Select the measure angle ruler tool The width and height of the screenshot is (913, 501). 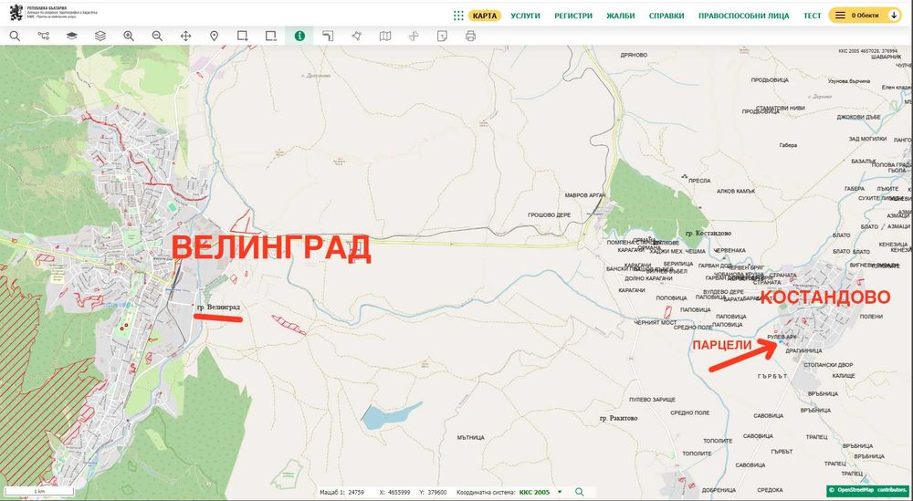[x=328, y=37]
